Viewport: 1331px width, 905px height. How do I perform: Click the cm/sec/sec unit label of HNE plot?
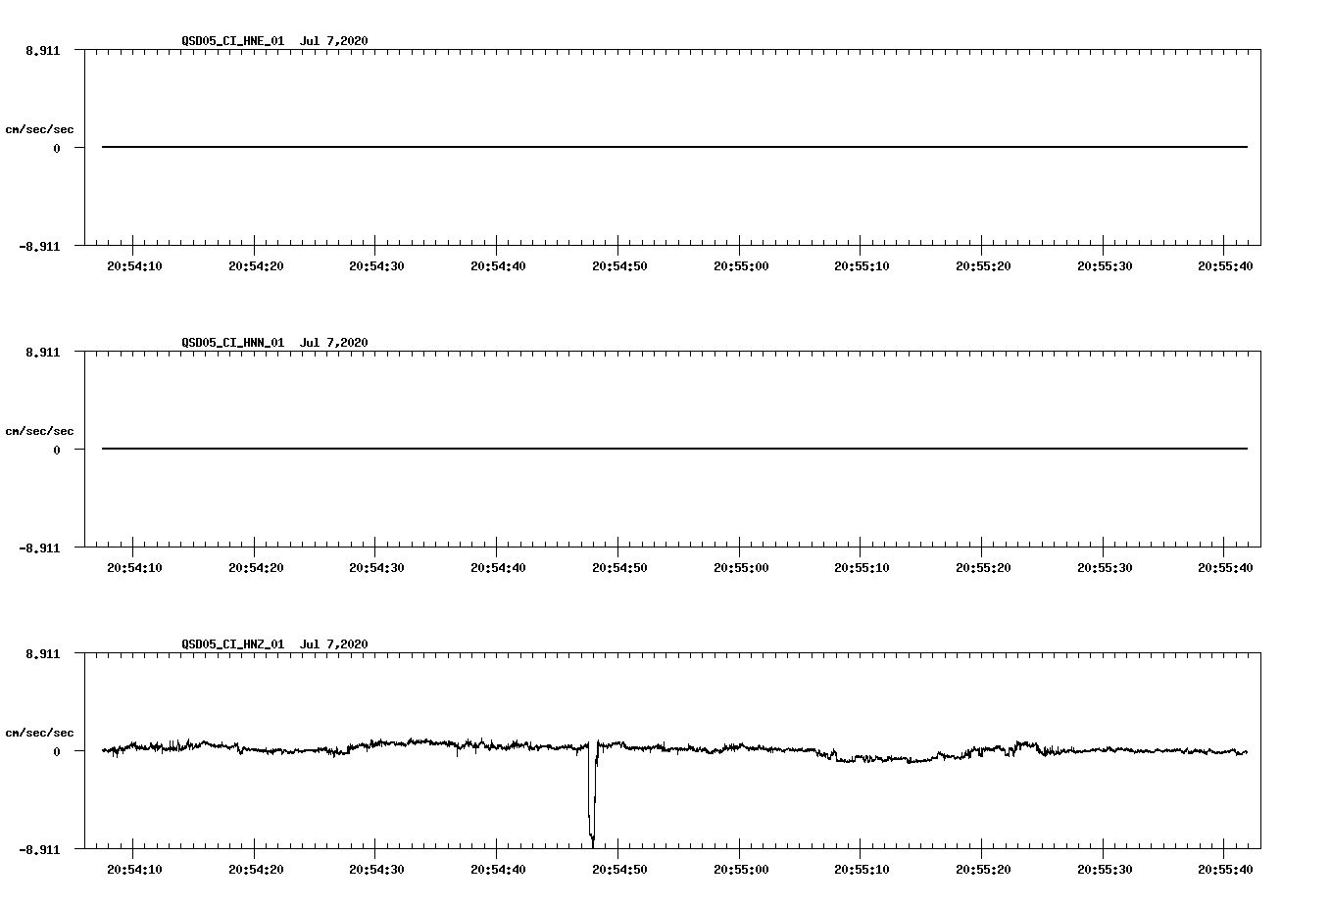39,129
